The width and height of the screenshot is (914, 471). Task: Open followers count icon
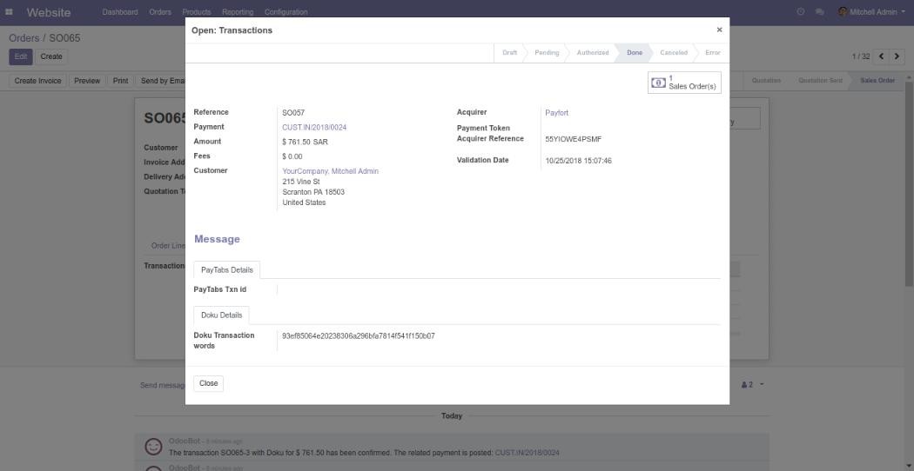pos(747,385)
